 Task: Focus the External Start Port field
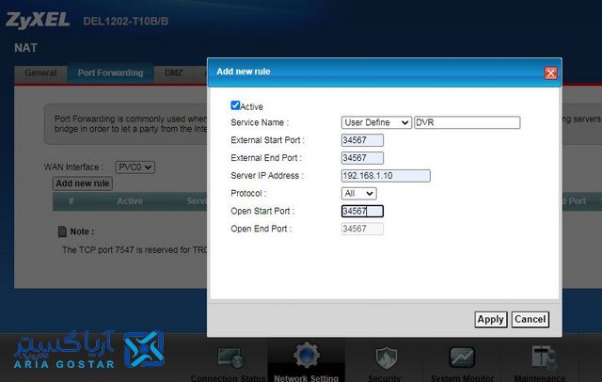[x=362, y=140]
